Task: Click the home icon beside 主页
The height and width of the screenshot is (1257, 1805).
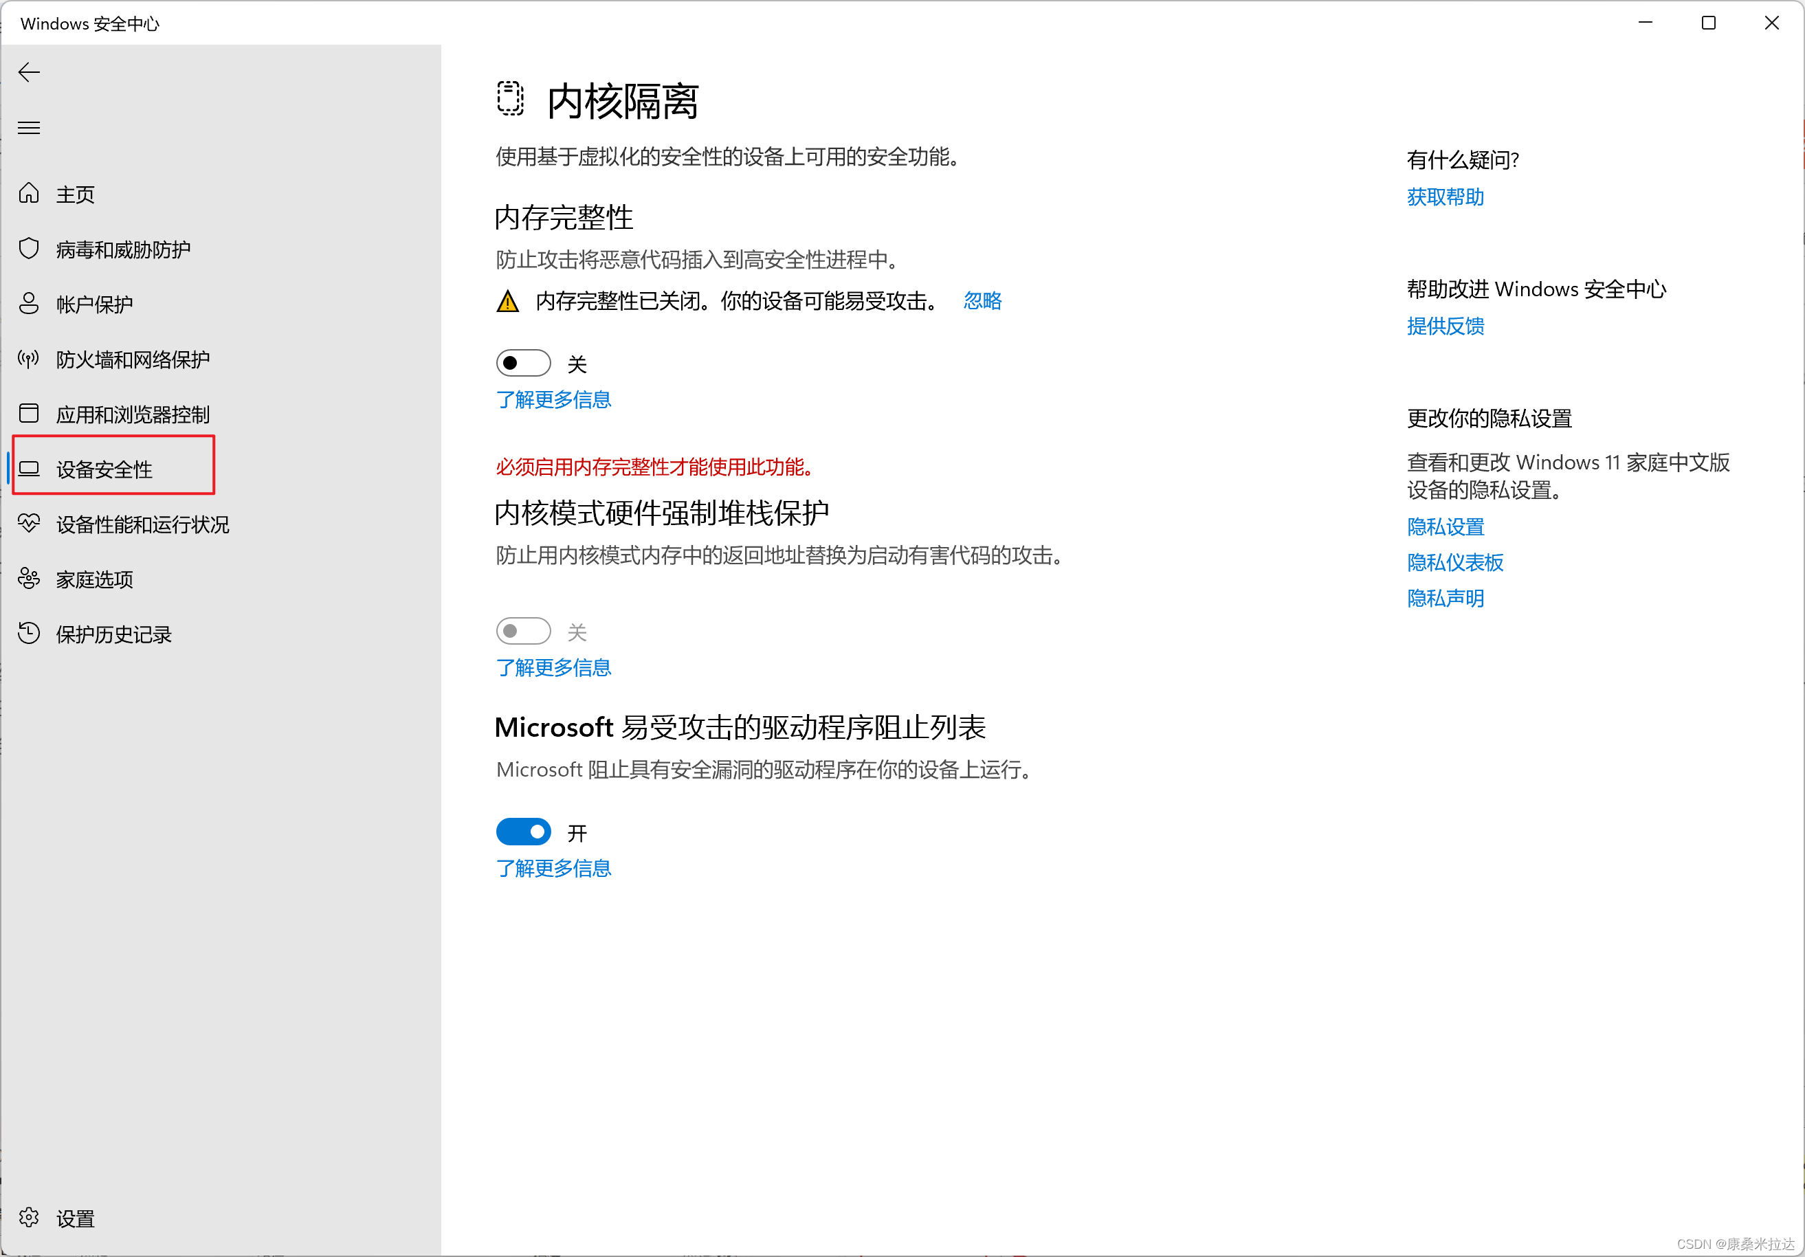Action: click(x=29, y=193)
